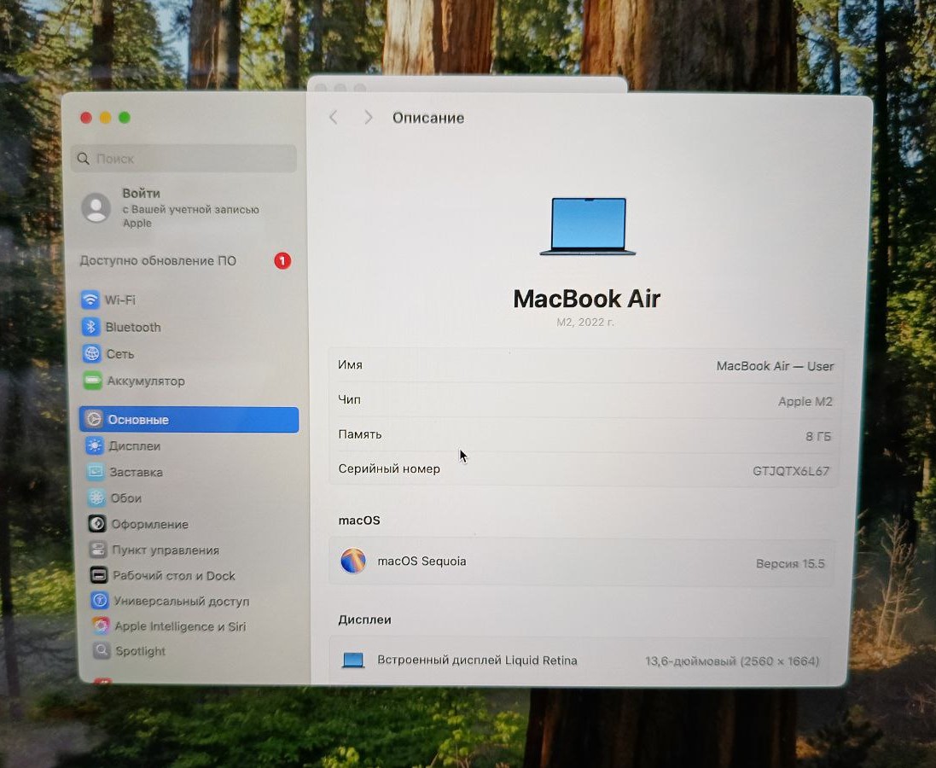Click the Обои flower icon
Viewport: 936px width, 768px height.
[x=96, y=497]
